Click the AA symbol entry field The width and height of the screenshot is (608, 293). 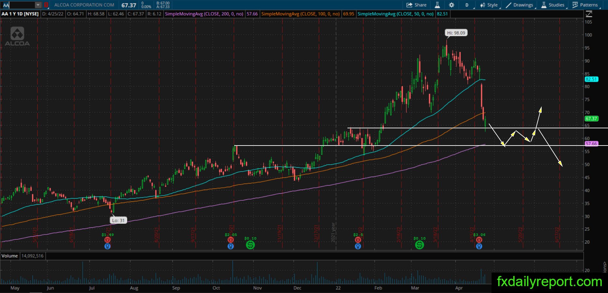18,5
